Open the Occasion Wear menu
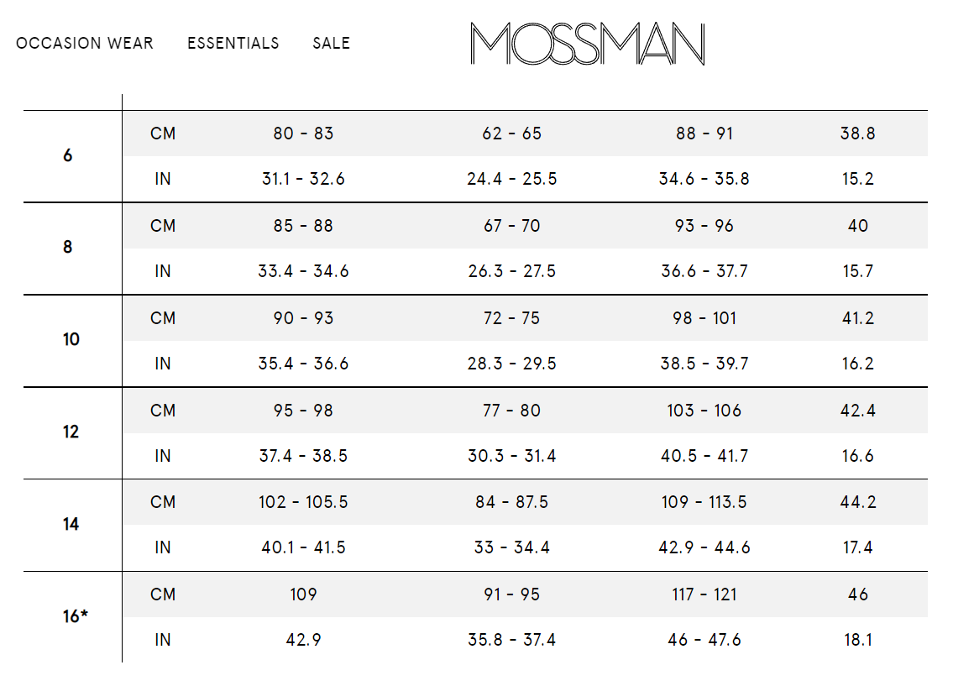 coord(85,43)
